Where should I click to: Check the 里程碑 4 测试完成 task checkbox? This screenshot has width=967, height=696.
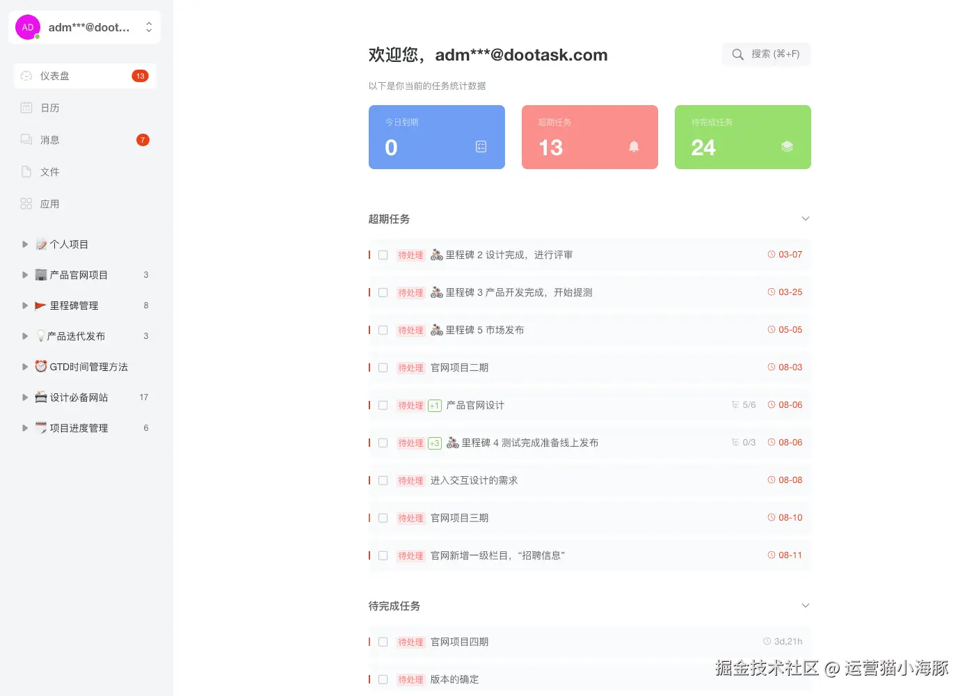(x=383, y=443)
